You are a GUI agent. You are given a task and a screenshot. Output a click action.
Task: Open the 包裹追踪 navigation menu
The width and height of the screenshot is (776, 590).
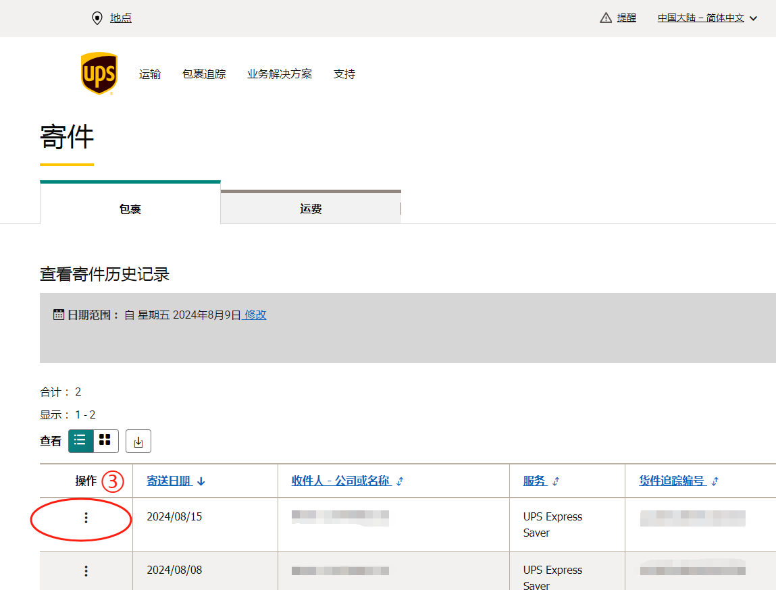204,74
